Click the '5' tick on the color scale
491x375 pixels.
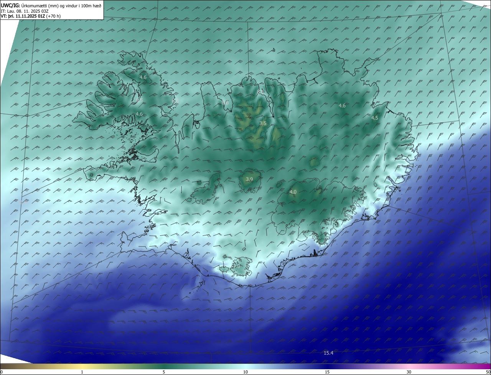pyautogui.click(x=164, y=372)
